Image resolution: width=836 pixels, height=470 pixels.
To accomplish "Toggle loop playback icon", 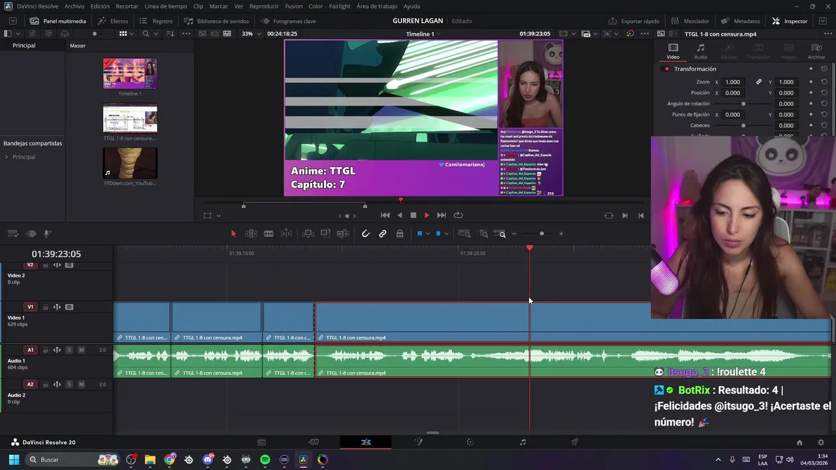I will (x=458, y=215).
